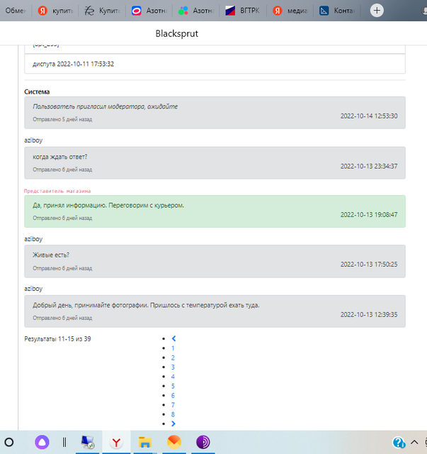Open results page 8
Screen dimensions: 427x454
point(173,414)
